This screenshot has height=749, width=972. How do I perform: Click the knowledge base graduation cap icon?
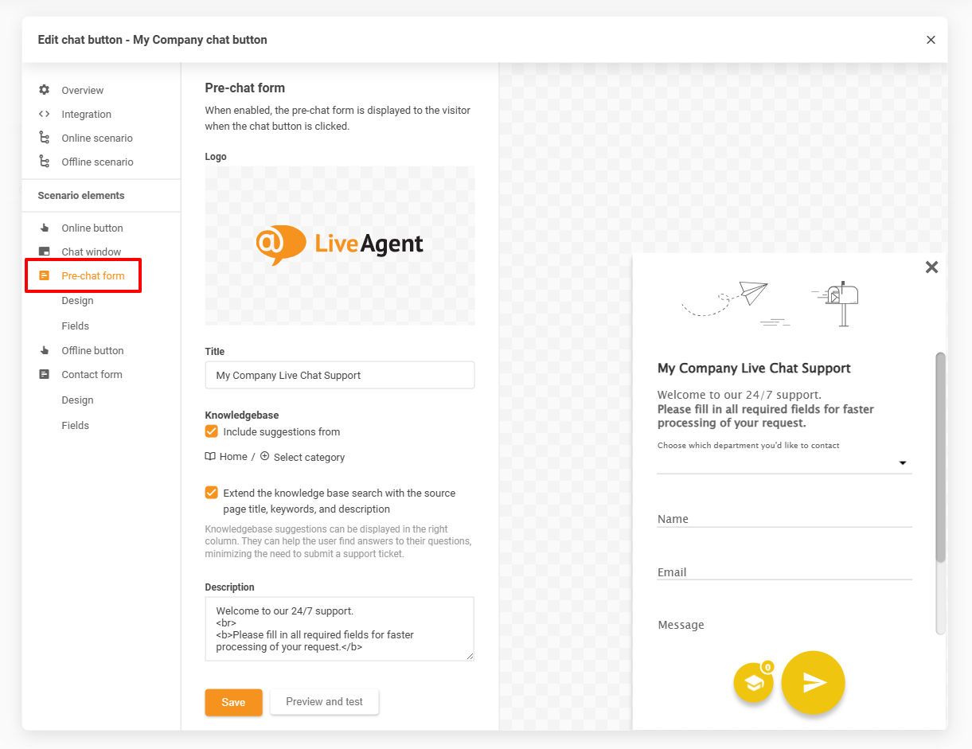point(753,683)
